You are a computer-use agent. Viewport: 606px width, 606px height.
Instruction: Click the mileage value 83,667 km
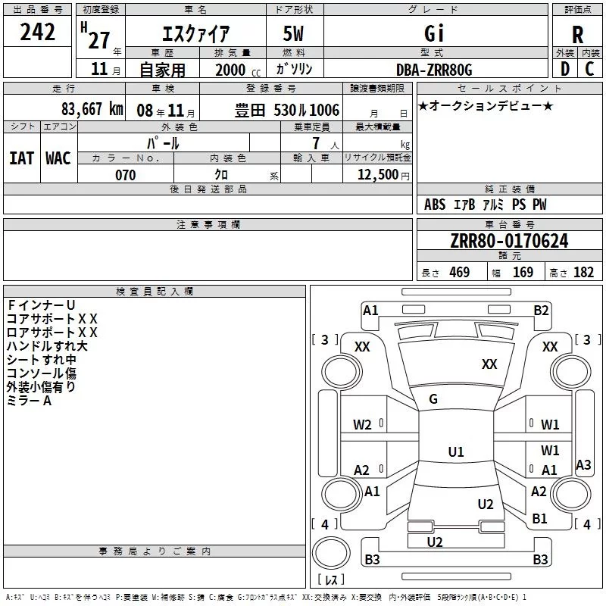92,109
